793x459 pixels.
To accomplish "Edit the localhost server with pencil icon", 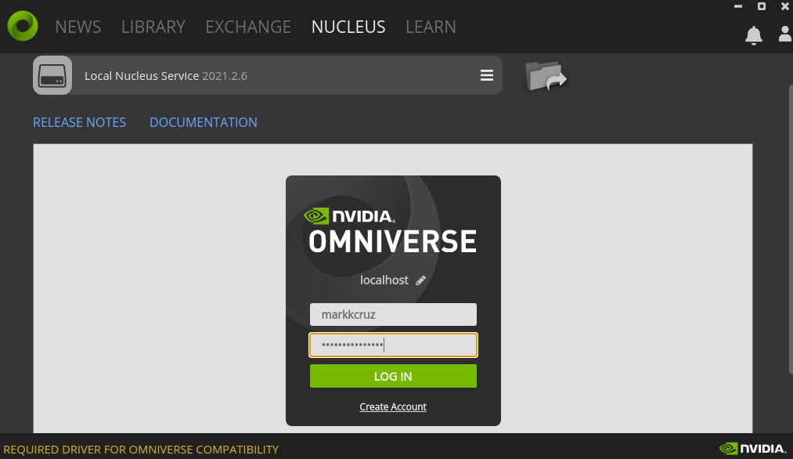I will 421,280.
